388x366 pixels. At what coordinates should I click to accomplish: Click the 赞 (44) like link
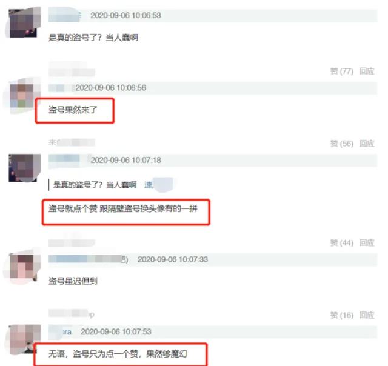341,243
